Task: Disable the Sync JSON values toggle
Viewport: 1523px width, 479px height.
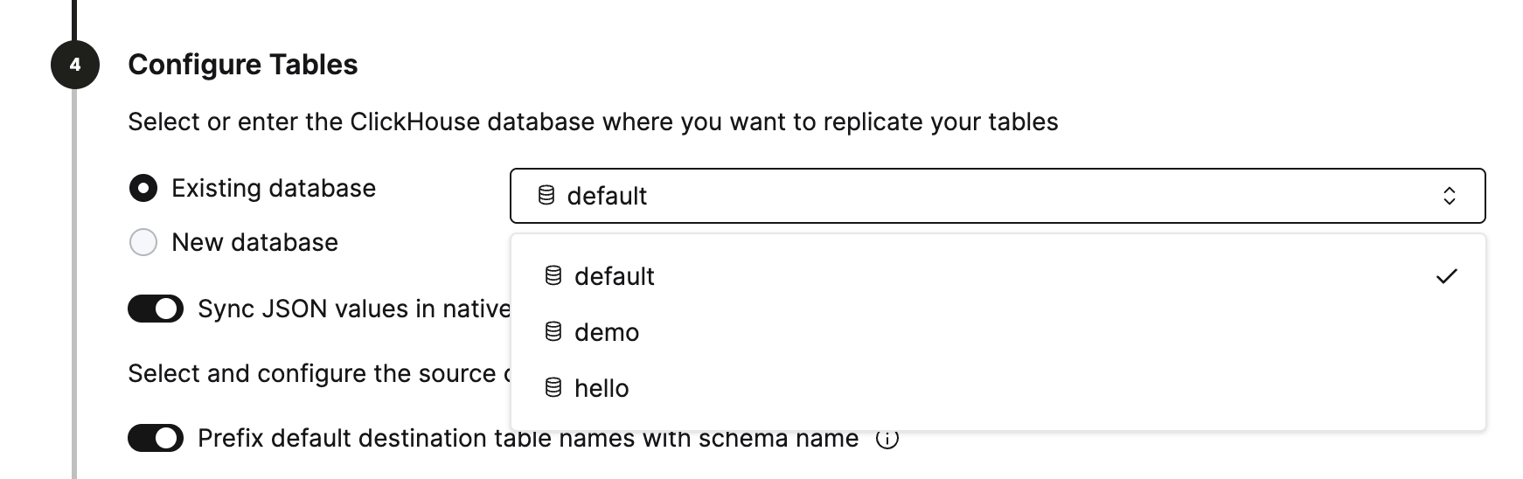Action: click(156, 309)
